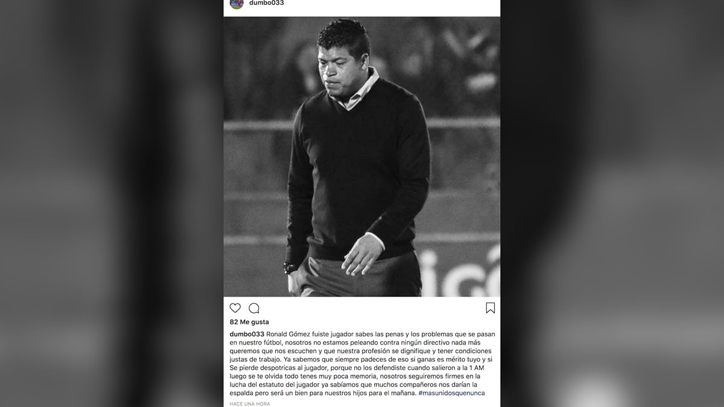Click the wristwatch in the photo
Image resolution: width=724 pixels, height=407 pixels.
(291, 268)
